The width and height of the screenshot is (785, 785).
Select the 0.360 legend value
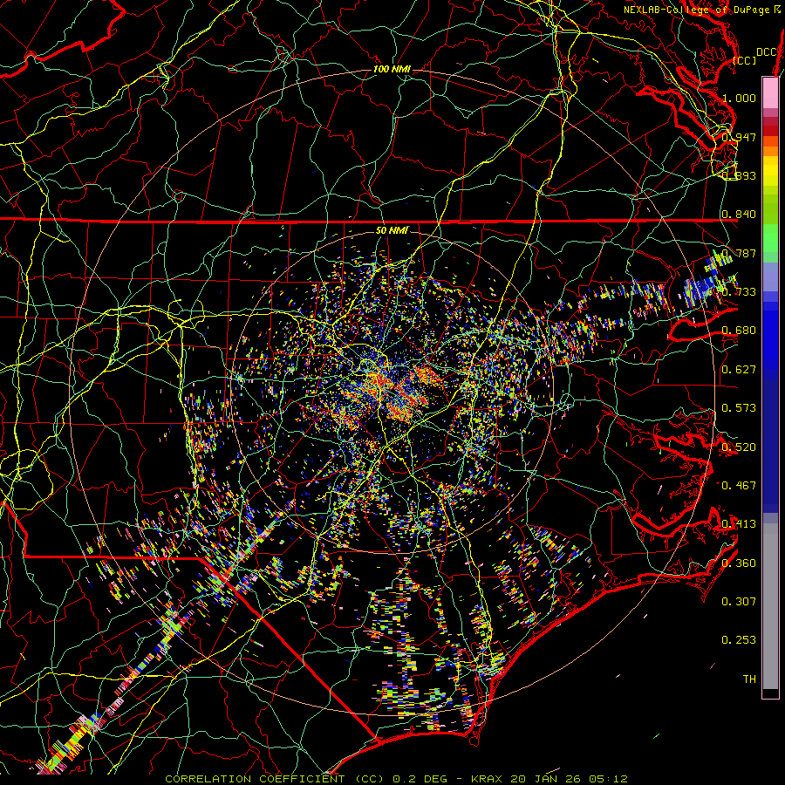click(x=739, y=563)
